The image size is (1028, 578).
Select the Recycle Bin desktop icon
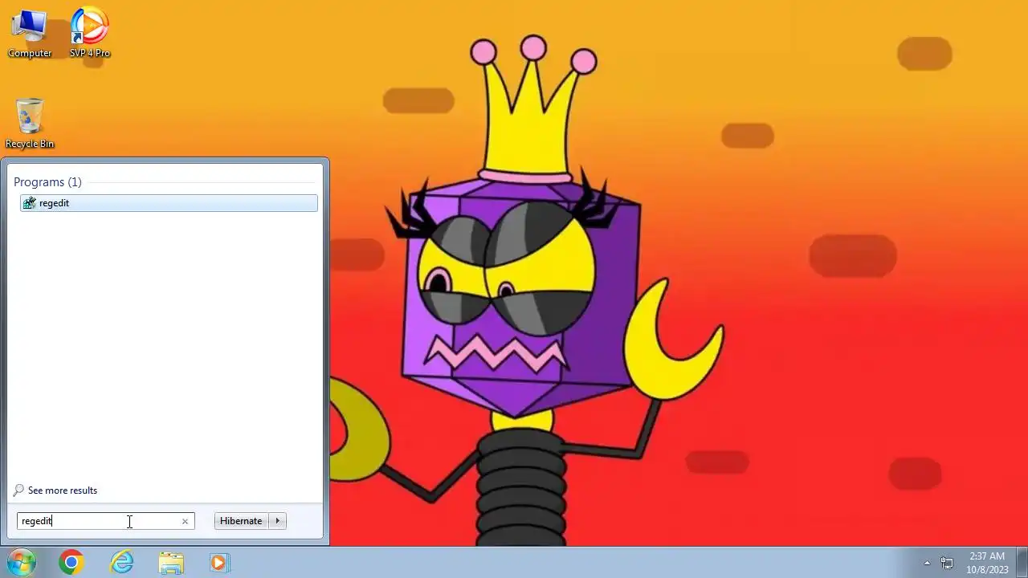pyautogui.click(x=30, y=124)
